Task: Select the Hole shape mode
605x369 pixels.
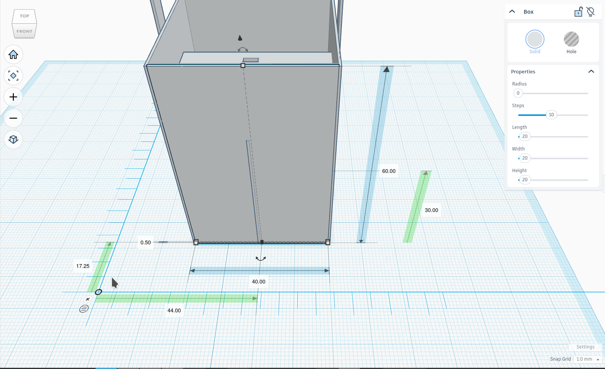Action: [x=571, y=39]
